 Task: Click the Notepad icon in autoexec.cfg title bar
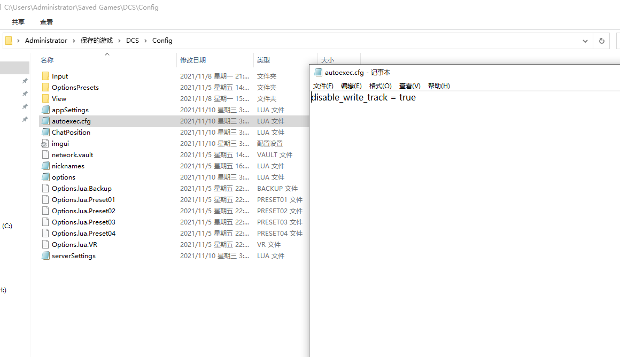tap(318, 72)
